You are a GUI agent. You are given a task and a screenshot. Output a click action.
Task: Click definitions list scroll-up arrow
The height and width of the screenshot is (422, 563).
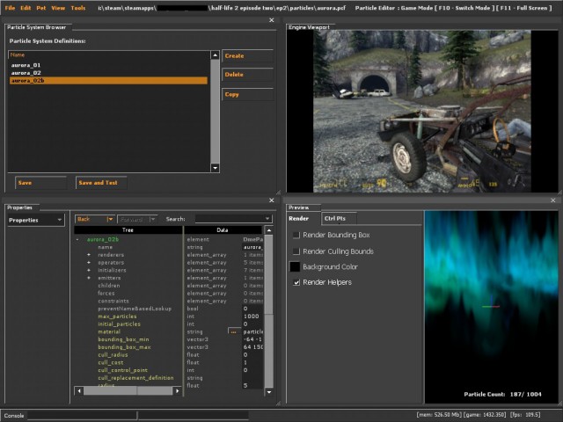pyautogui.click(x=215, y=55)
